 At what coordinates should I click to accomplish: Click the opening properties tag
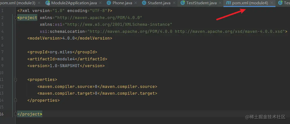click(x=42, y=80)
